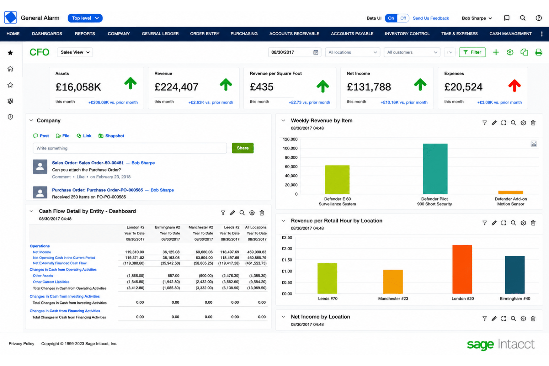The image size is (549, 366).
Task: Click the Defender Pilot teal bar
Action: [435, 169]
